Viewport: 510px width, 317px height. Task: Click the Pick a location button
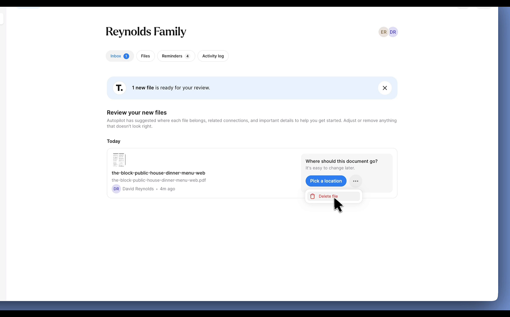coord(326,181)
